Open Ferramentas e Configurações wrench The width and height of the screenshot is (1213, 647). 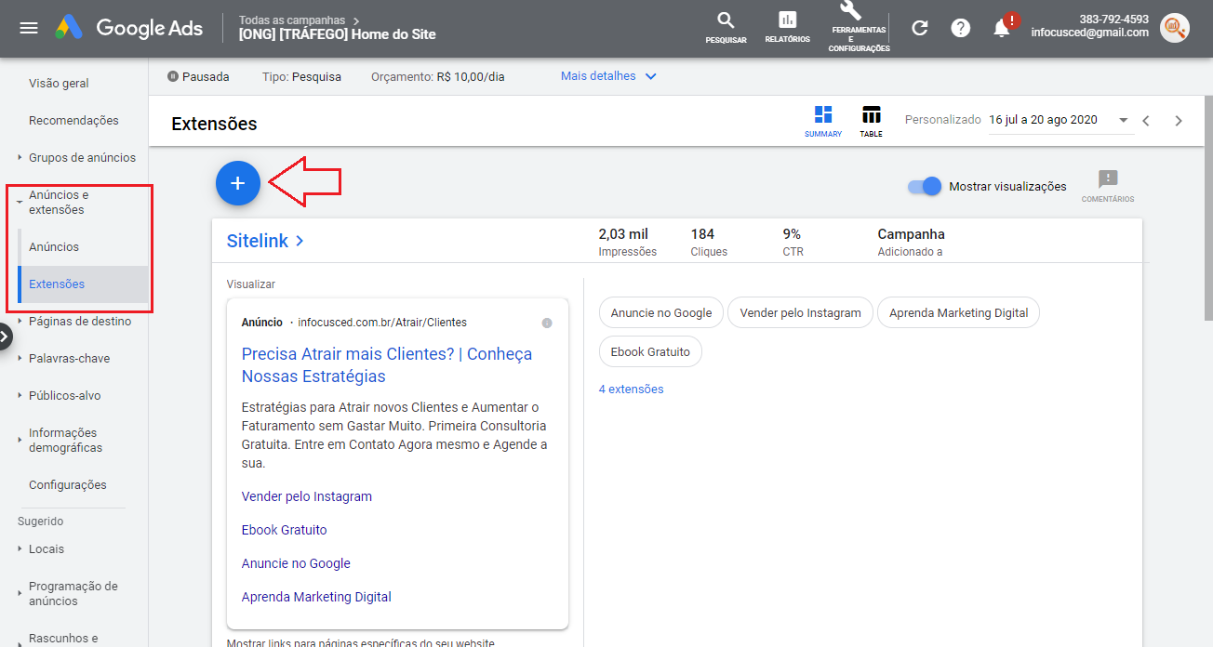coord(859,28)
